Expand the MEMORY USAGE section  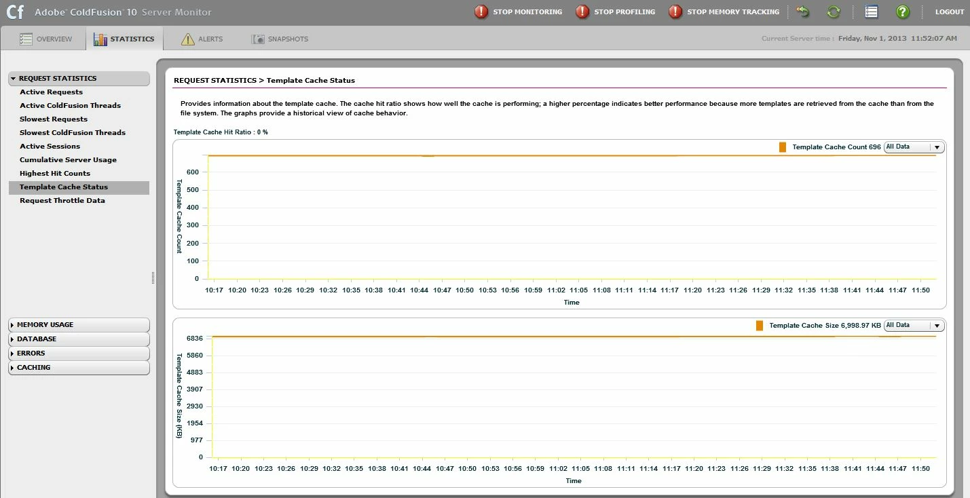[x=79, y=325]
